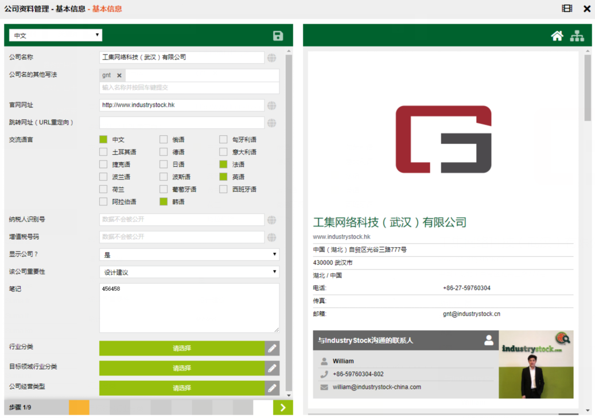Open the home icon in preview header
The width and height of the screenshot is (595, 418).
557,36
